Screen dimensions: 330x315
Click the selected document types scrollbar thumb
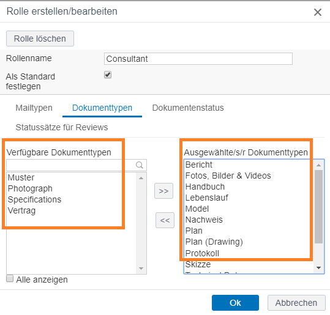click(318, 207)
